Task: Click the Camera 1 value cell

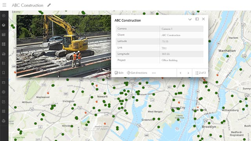Action: 182,29
